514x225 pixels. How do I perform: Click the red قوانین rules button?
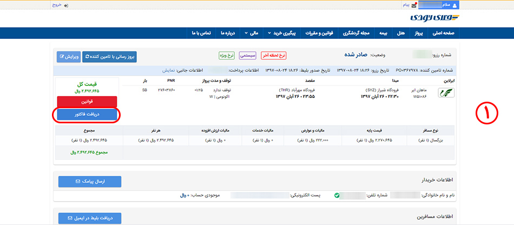(x=87, y=102)
